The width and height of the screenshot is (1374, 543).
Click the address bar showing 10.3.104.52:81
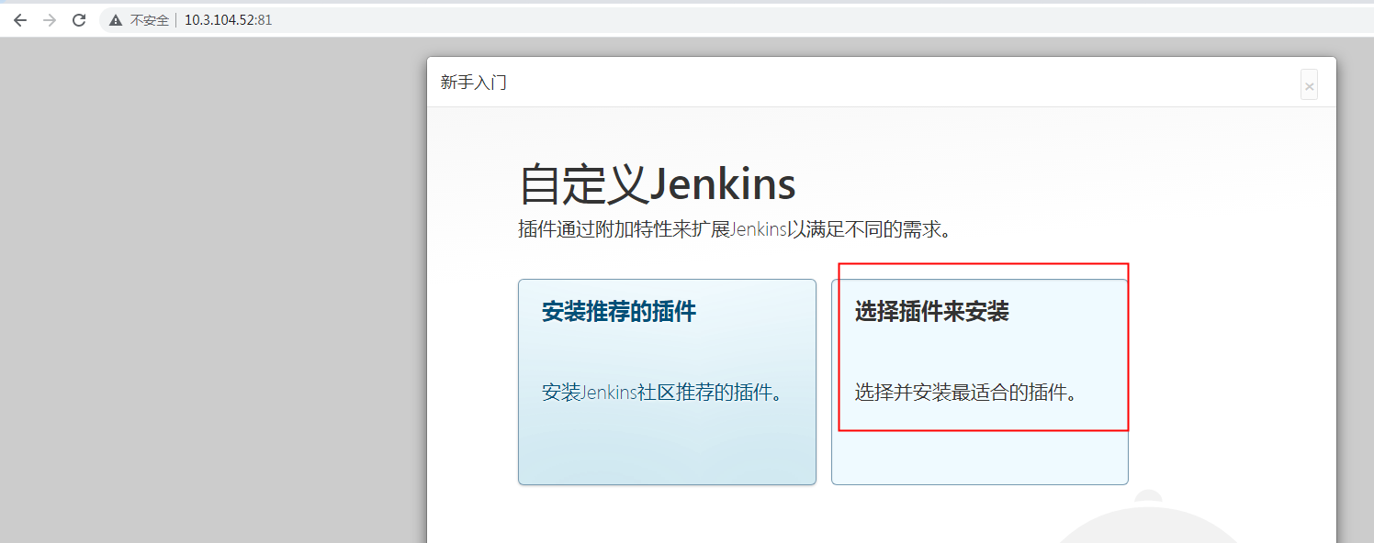(735, 20)
